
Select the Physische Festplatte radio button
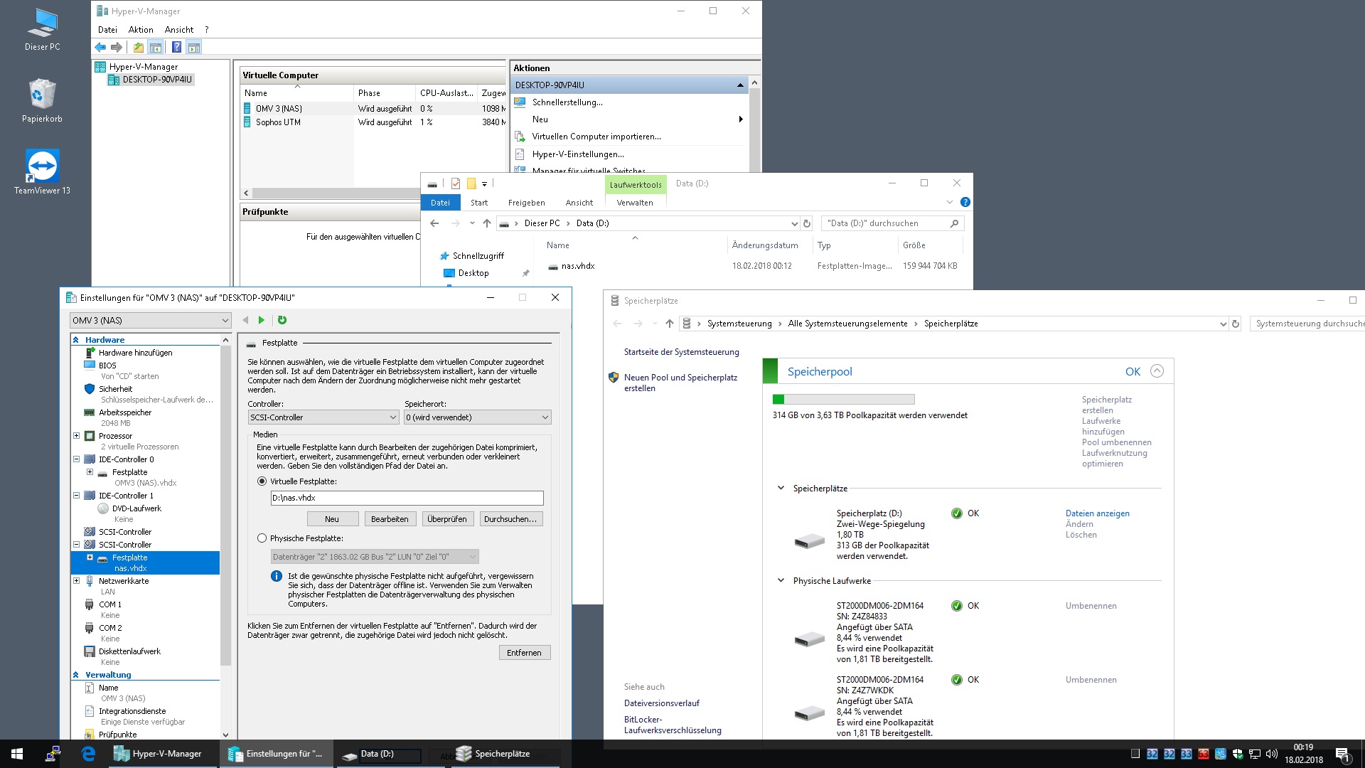(262, 538)
